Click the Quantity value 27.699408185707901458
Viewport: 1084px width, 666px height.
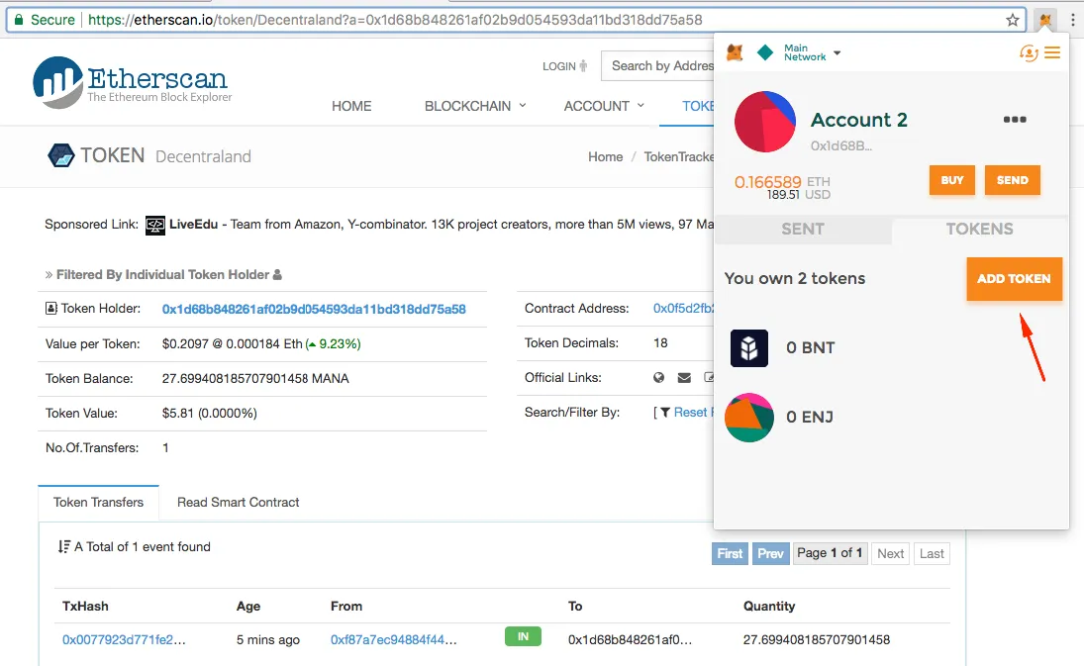pos(817,640)
